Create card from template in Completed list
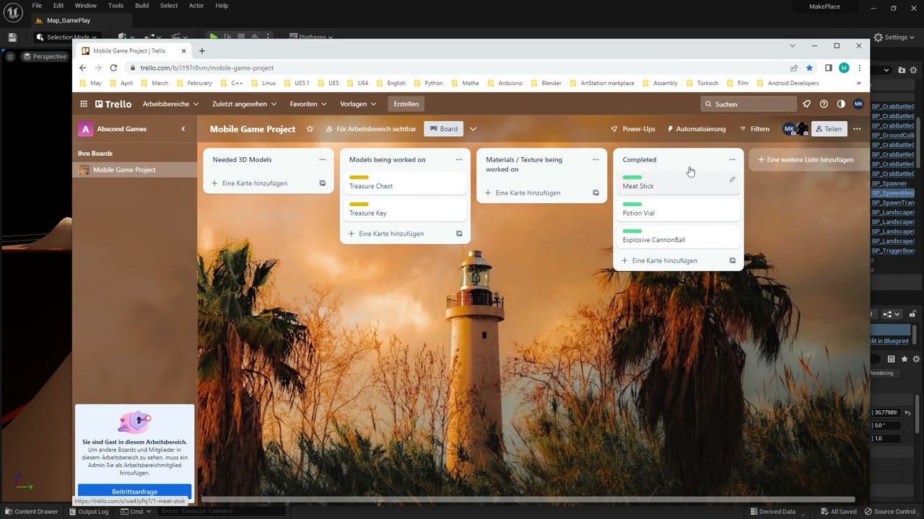 pyautogui.click(x=732, y=260)
